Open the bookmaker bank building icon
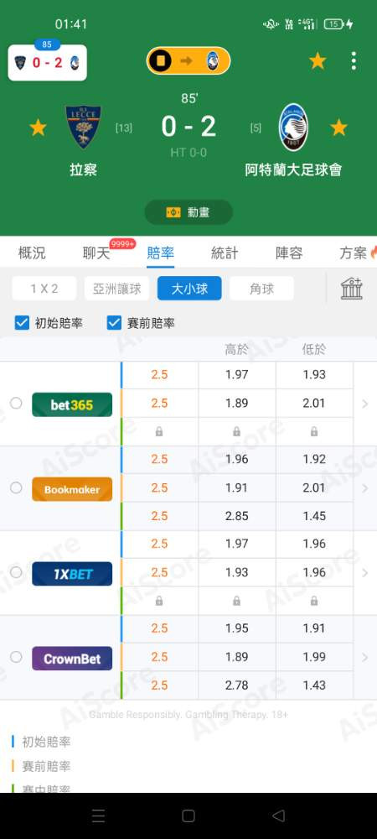 (x=352, y=289)
